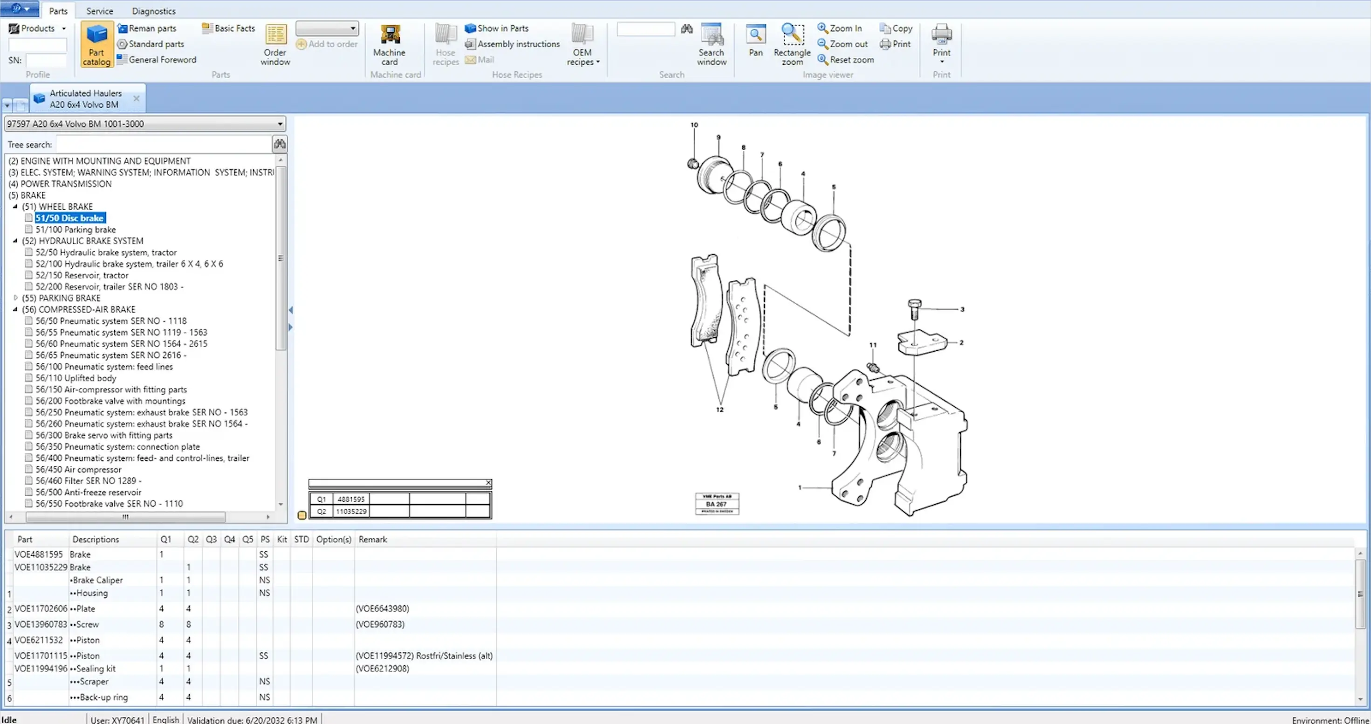Tick the 52/150 Reservoir, tractor checkbox
This screenshot has width=1371, height=724.
pyautogui.click(x=29, y=275)
